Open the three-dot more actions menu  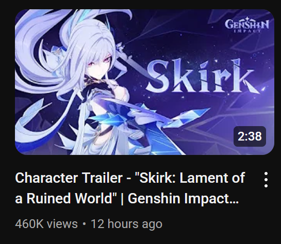pyautogui.click(x=266, y=180)
